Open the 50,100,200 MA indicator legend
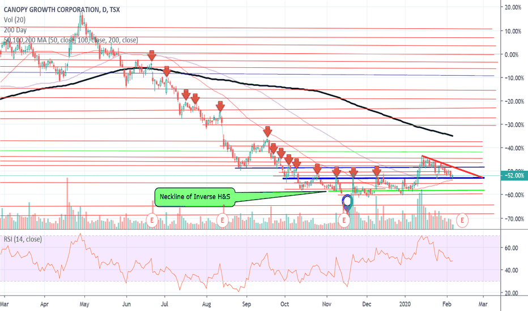The image size is (528, 311). click(71, 40)
